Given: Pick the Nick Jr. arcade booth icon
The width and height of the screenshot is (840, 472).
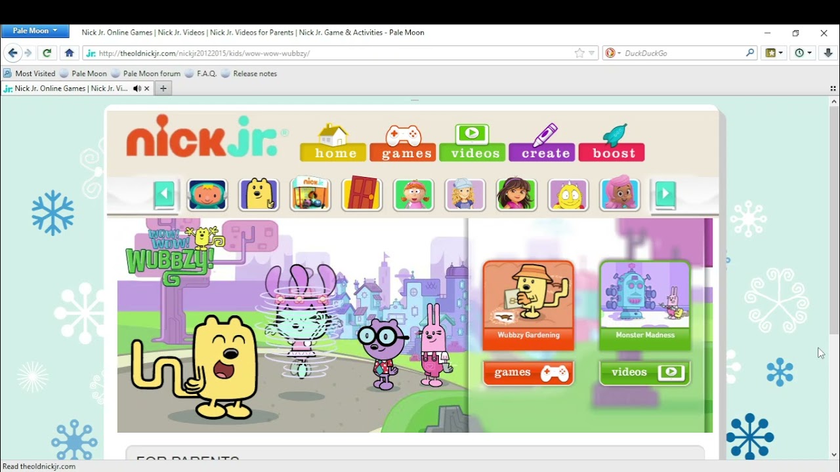Looking at the screenshot, I should [x=310, y=193].
